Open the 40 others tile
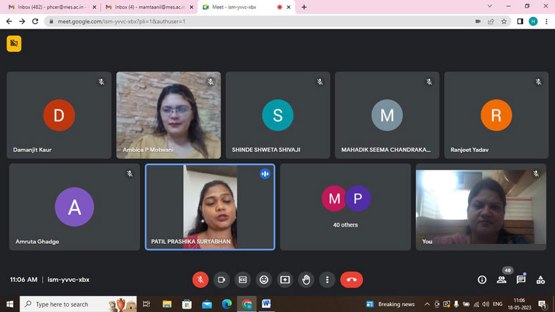 coord(346,207)
